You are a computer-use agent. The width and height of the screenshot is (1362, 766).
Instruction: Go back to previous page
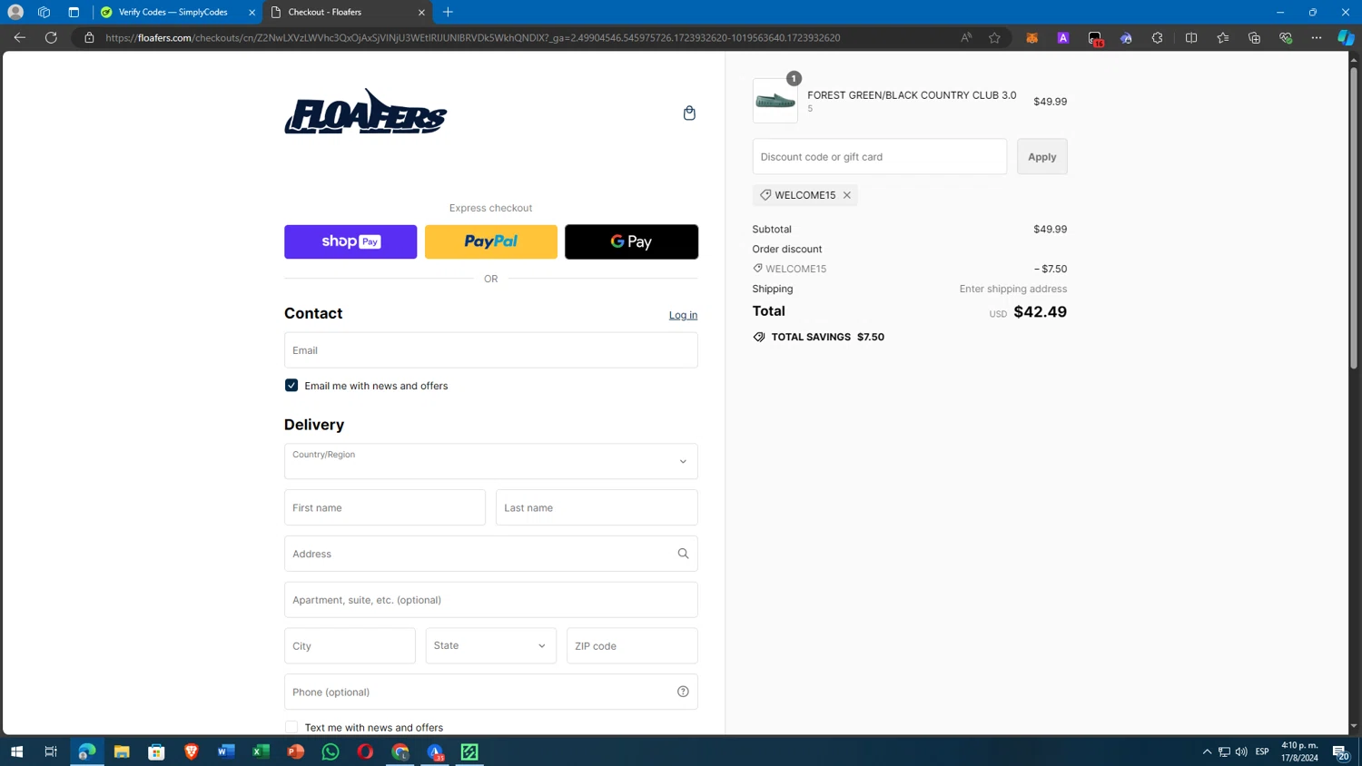(19, 37)
